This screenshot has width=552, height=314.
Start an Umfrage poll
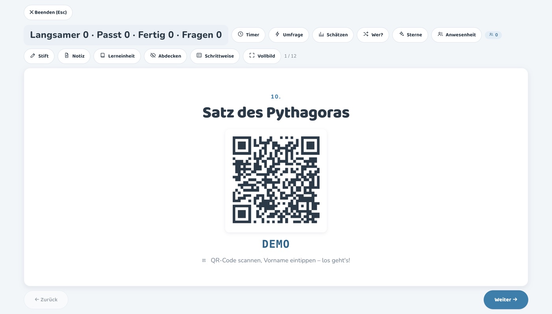[x=289, y=35]
